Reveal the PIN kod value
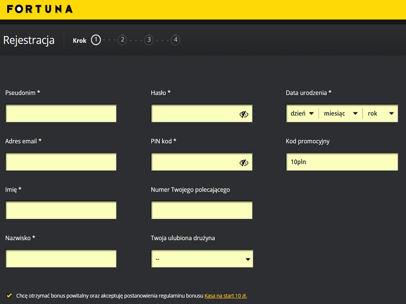Image resolution: width=406 pixels, height=304 pixels. click(x=244, y=163)
